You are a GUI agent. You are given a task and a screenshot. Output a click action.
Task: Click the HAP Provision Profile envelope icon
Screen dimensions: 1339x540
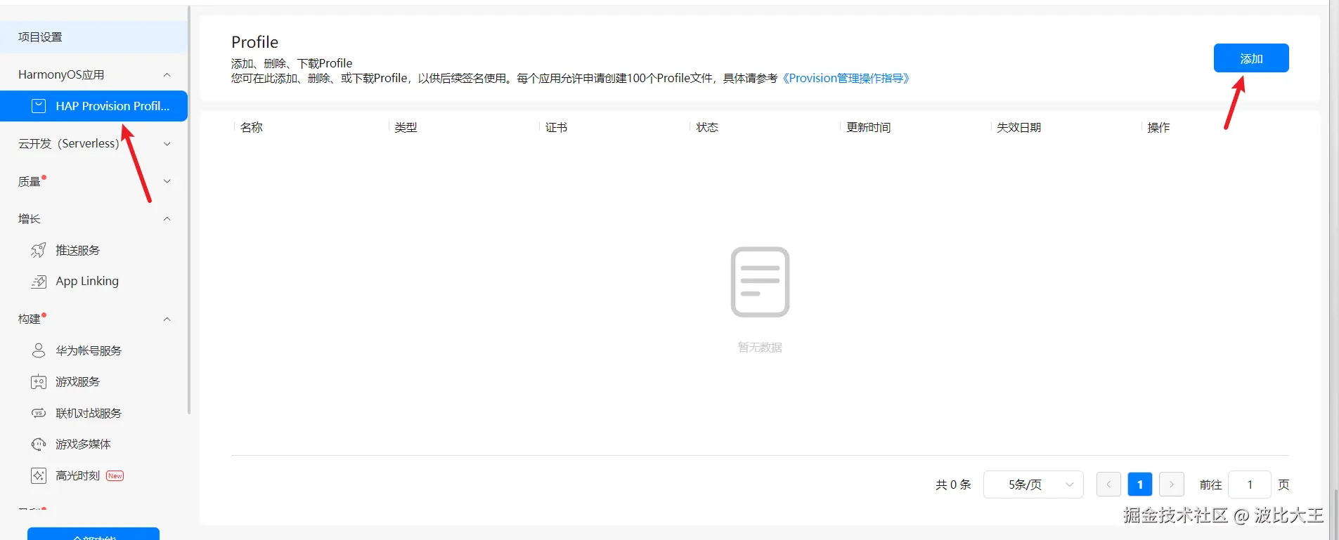point(39,106)
